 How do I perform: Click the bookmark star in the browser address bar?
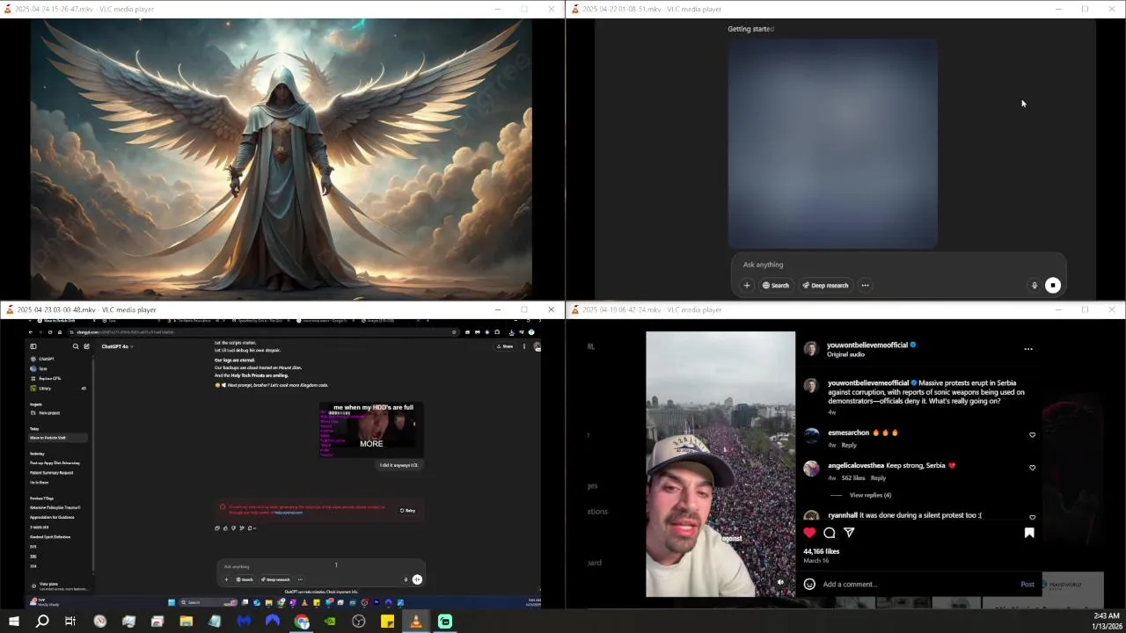[454, 332]
